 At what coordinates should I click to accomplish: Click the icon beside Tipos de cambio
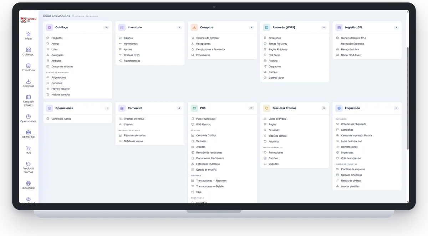coord(265,136)
